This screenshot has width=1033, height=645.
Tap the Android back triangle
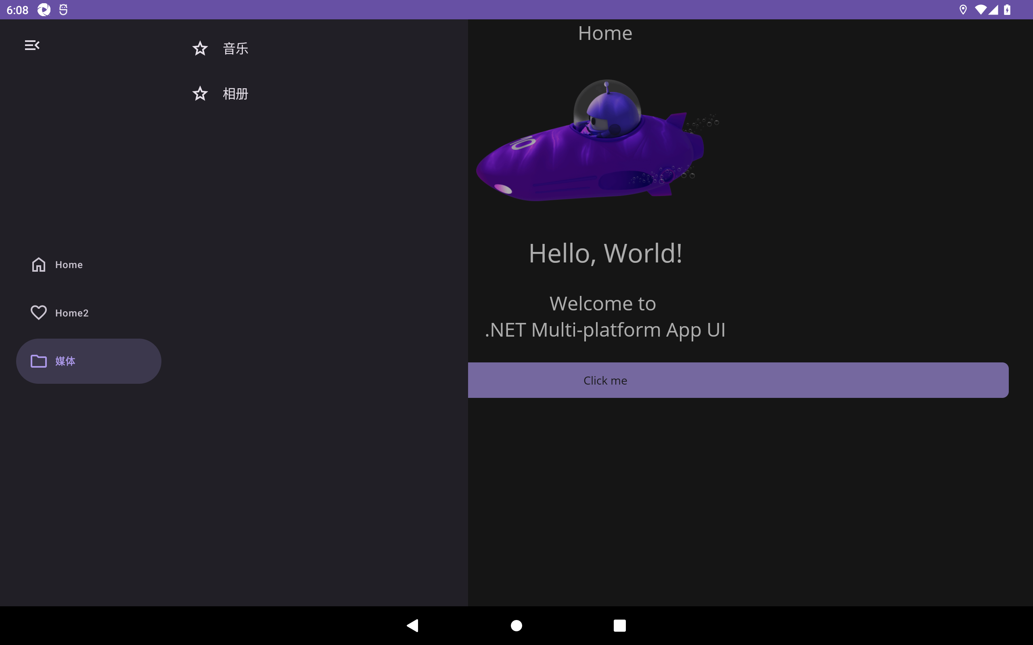point(412,625)
